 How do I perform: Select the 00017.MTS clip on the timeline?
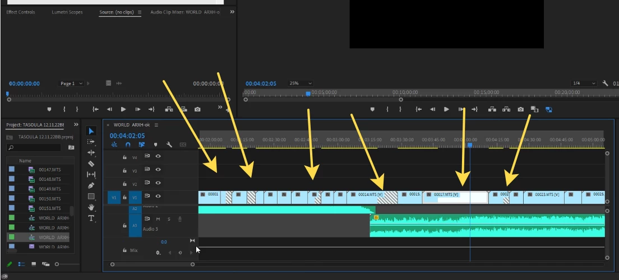[x=455, y=197]
